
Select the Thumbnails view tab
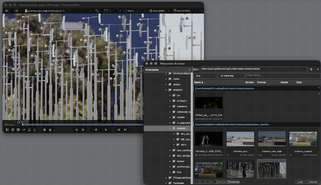[234, 182]
